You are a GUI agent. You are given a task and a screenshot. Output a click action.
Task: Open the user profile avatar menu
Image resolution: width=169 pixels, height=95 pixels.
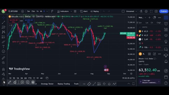tap(3, 11)
